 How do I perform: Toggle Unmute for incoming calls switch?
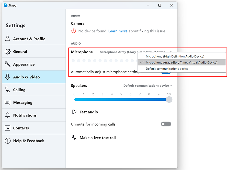click(x=166, y=124)
